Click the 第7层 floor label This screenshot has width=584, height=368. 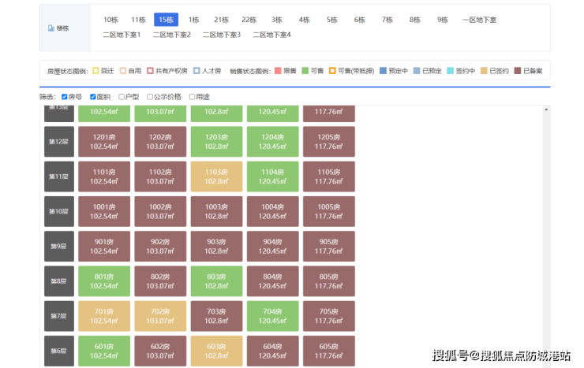click(59, 316)
